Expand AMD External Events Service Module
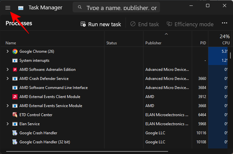This screenshot has height=154, width=233. tap(8, 106)
